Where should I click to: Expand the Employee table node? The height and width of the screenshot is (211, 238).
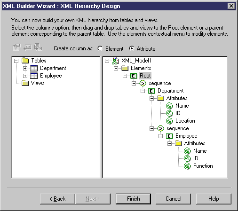[25, 76]
